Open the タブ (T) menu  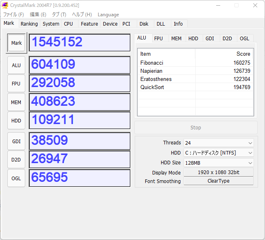[59, 15]
